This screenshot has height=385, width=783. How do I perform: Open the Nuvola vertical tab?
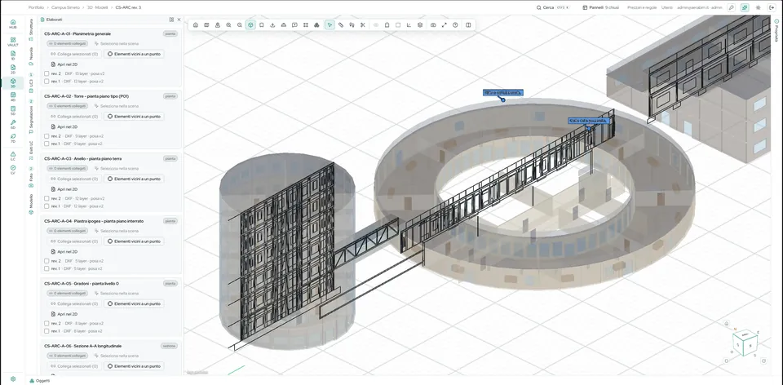point(31,56)
